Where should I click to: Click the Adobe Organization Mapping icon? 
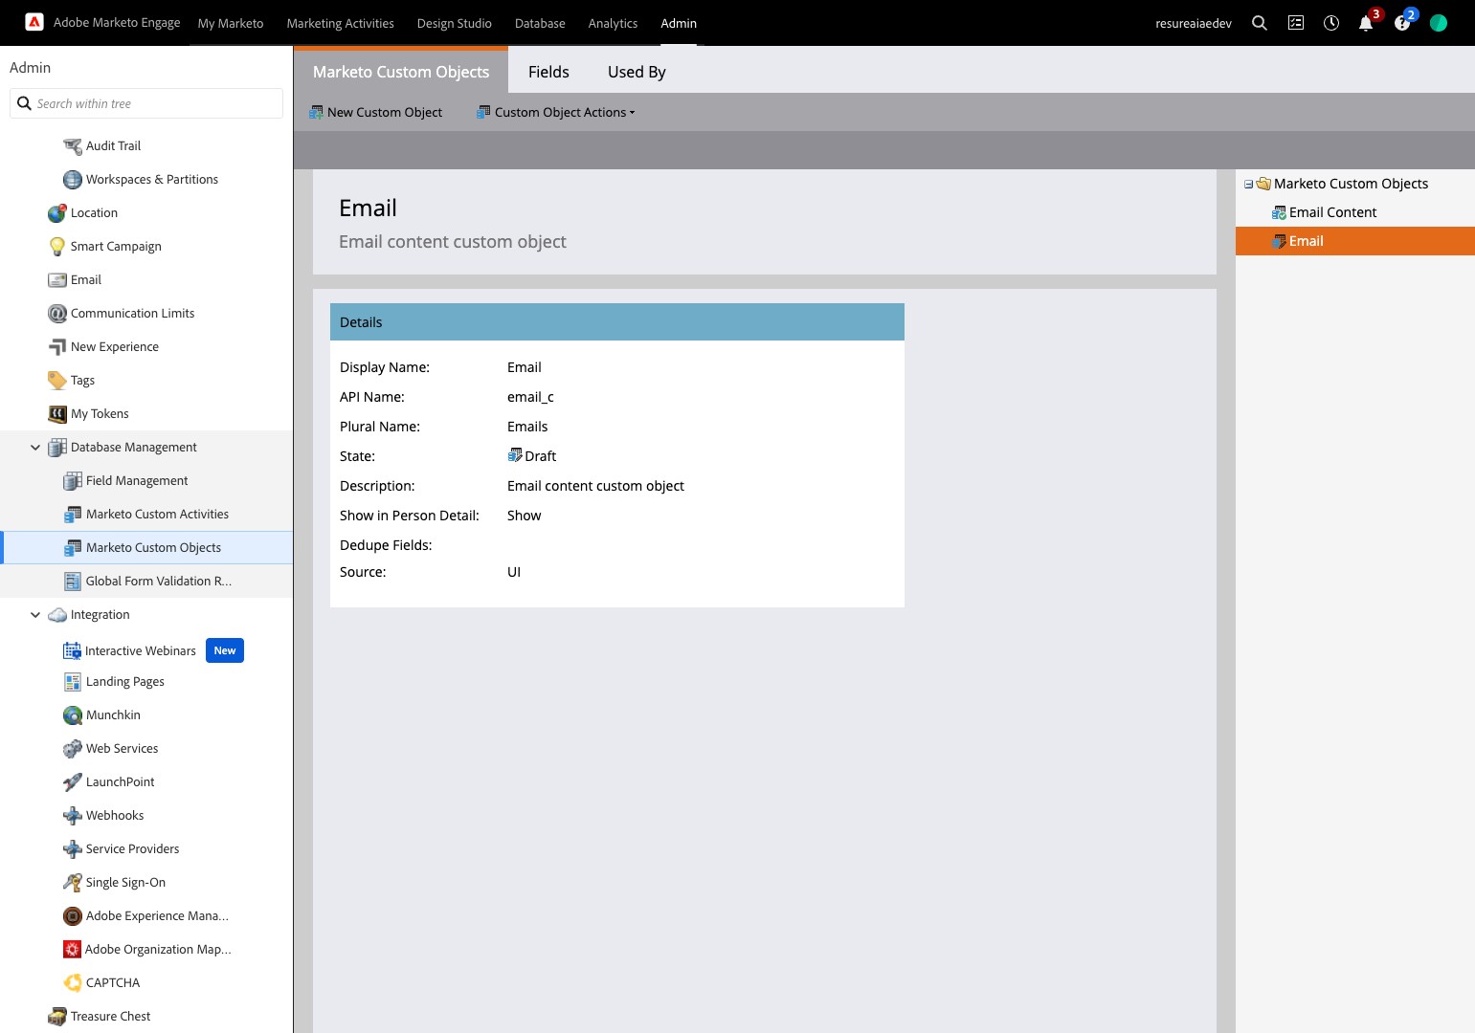[x=73, y=950]
